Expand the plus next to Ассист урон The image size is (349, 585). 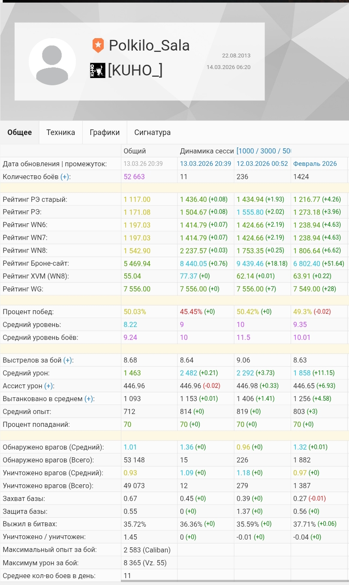pyautogui.click(x=49, y=386)
